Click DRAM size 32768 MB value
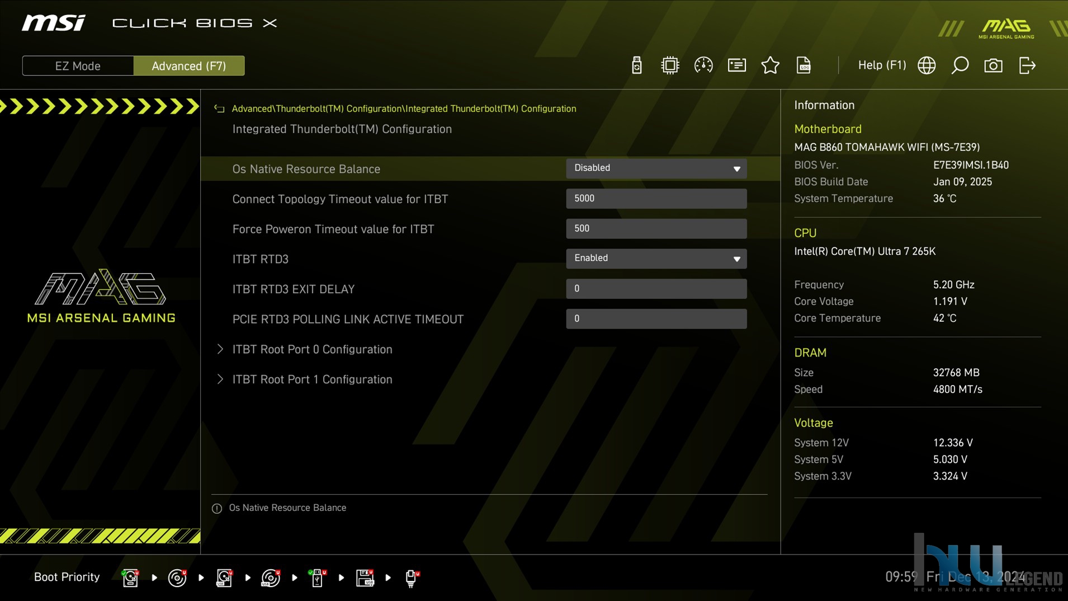 [956, 373]
